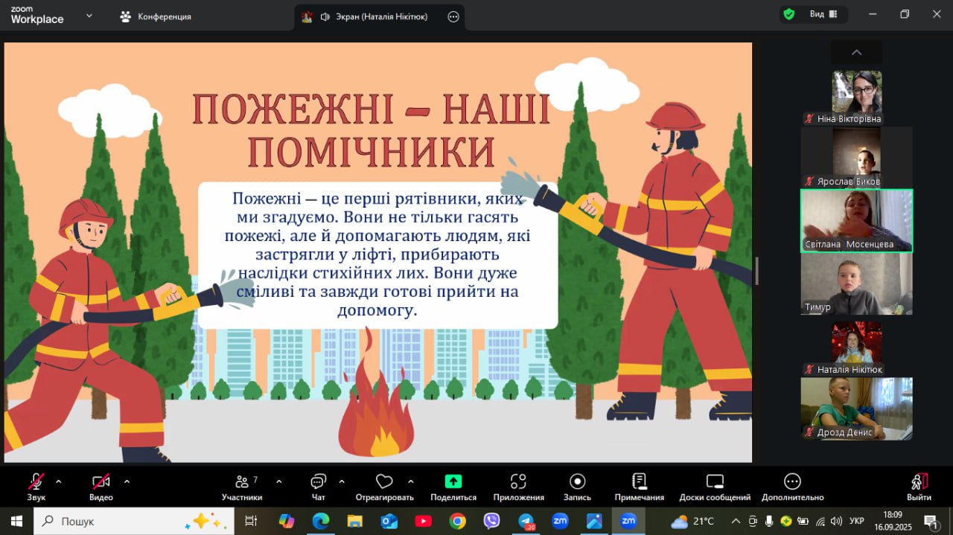953x535 pixels.
Task: Click the Отреагировать heart icon
Action: [x=384, y=481]
